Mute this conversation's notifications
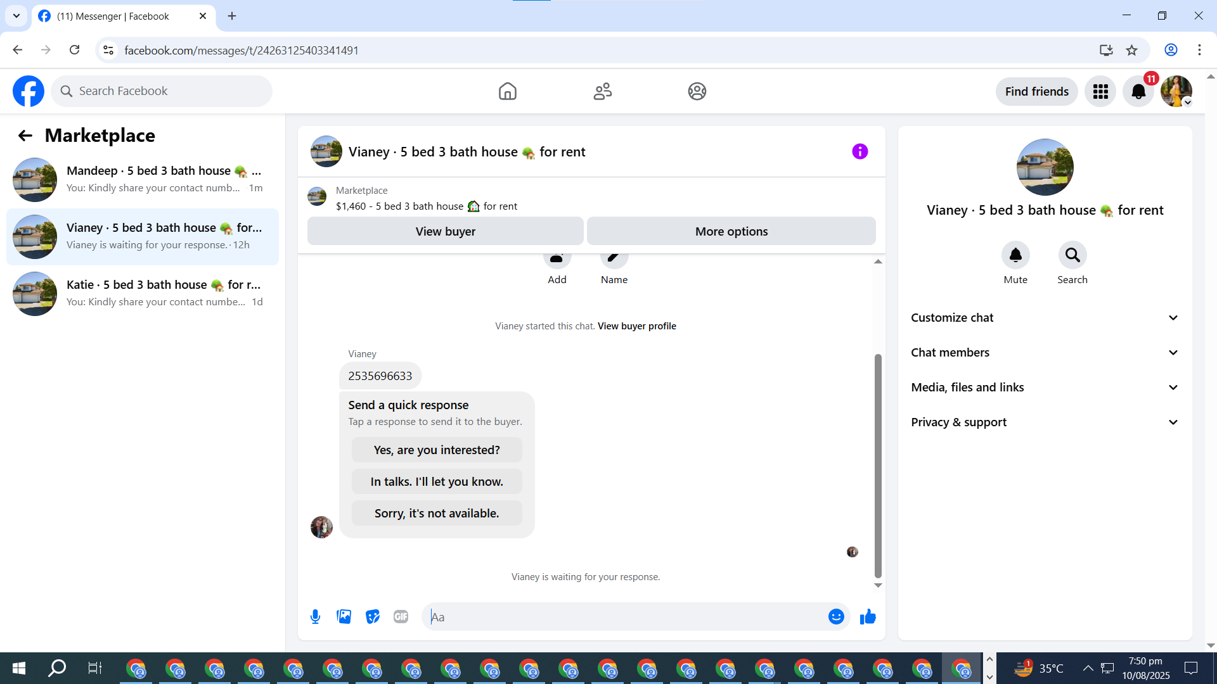1217x684 pixels. (x=1015, y=255)
